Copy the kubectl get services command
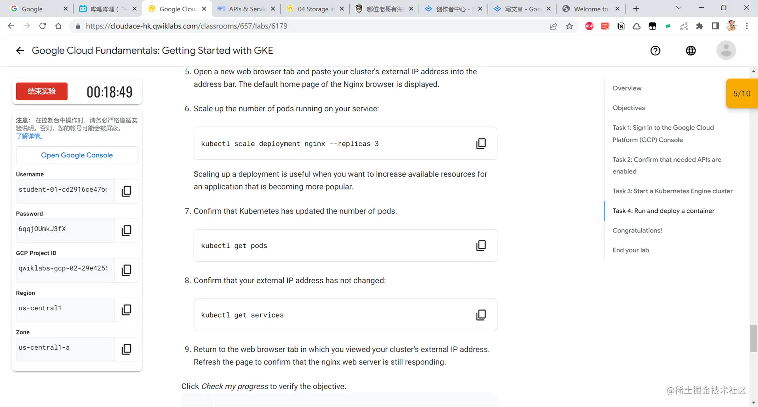The width and height of the screenshot is (758, 407). [481, 315]
